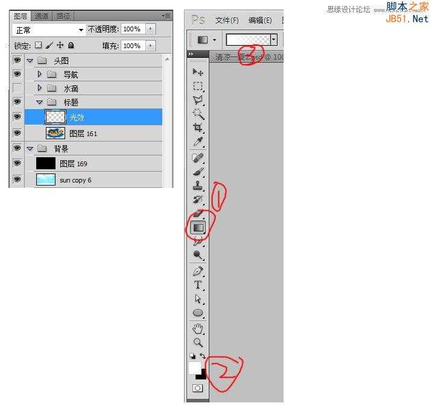Image resolution: width=432 pixels, height=409 pixels.
Task: Select the History Brush tool
Action: (x=198, y=199)
